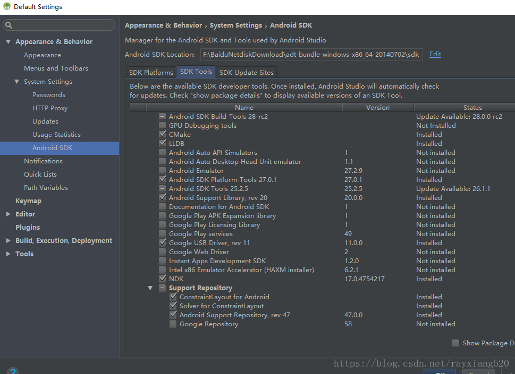Open the Appearance settings page
The image size is (515, 374).
[x=43, y=55]
